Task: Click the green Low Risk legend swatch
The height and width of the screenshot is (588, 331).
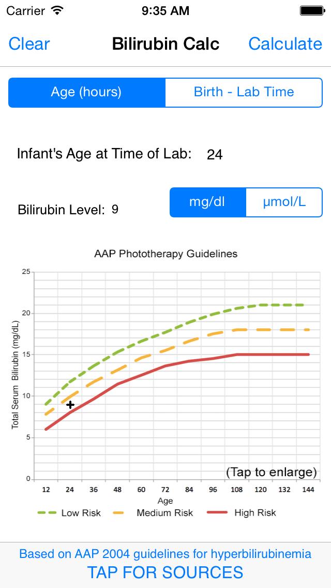Action: point(47,513)
